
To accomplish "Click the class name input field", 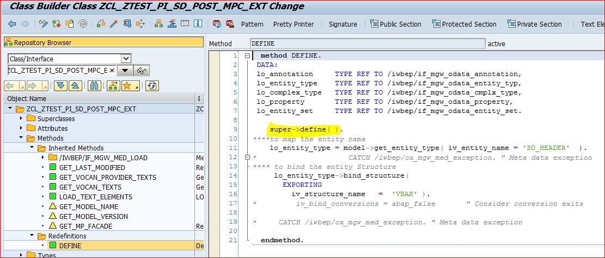I will coord(61,71).
